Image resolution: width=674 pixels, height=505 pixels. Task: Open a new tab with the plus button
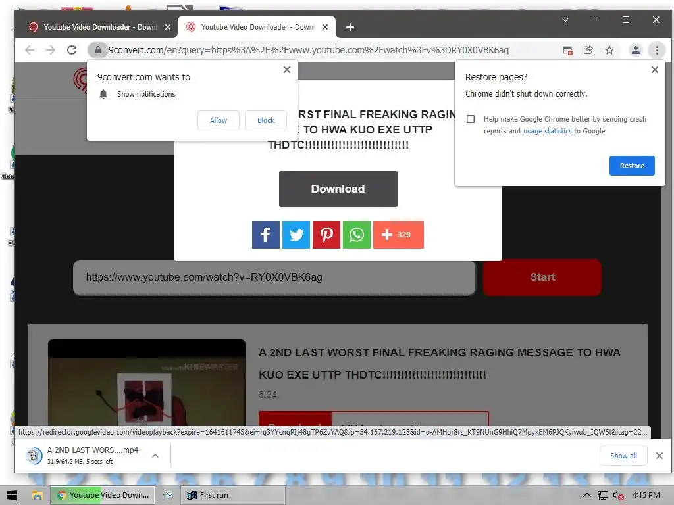(350, 27)
